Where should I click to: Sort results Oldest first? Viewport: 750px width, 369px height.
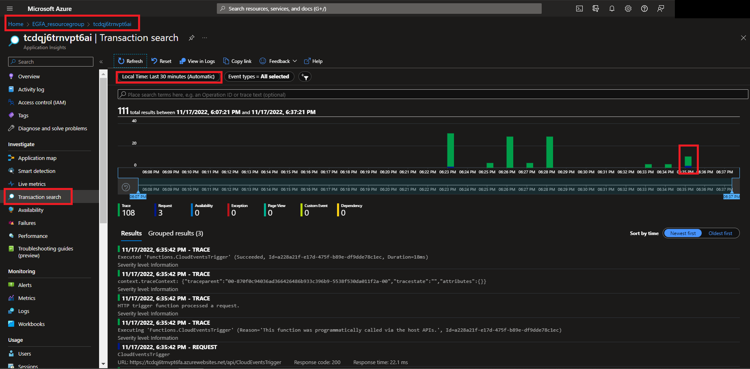[x=720, y=233]
